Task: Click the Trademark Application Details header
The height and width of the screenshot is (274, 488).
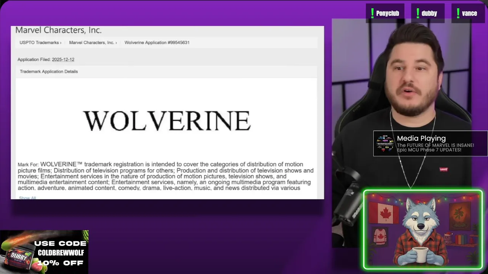Action: [49, 72]
